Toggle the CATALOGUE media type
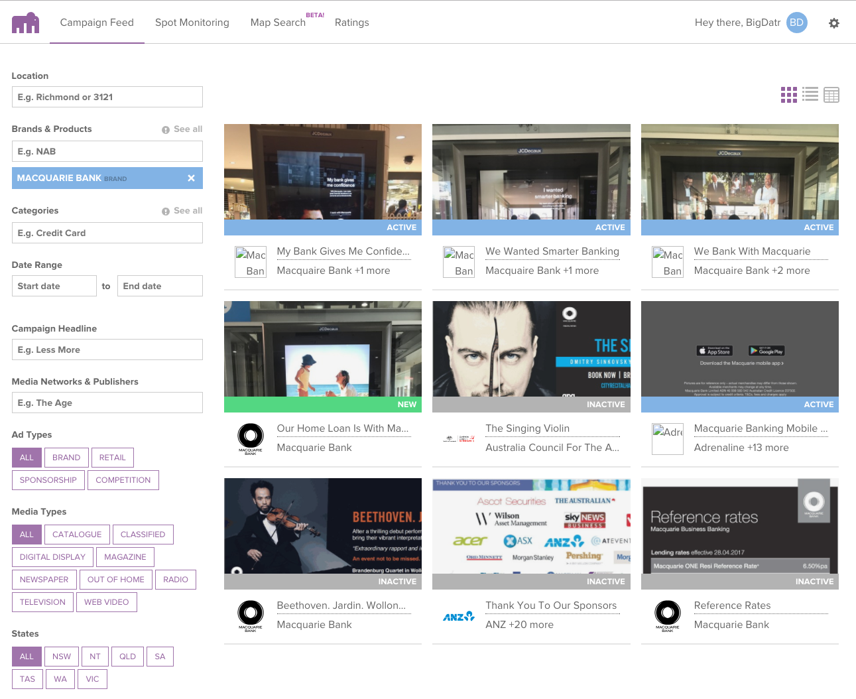The image size is (856, 699). (x=77, y=535)
